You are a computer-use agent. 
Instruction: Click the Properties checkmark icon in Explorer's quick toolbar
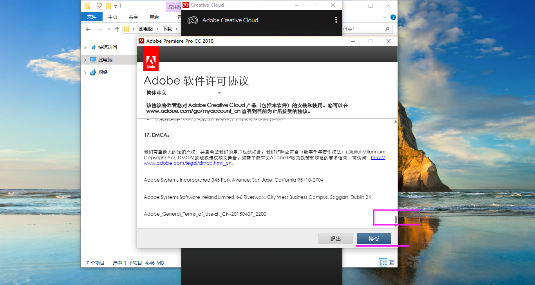point(99,6)
